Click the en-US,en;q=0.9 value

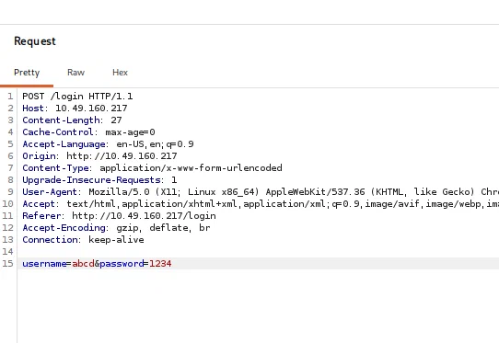(155, 144)
